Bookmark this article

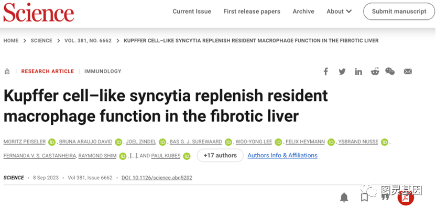tap(365, 197)
